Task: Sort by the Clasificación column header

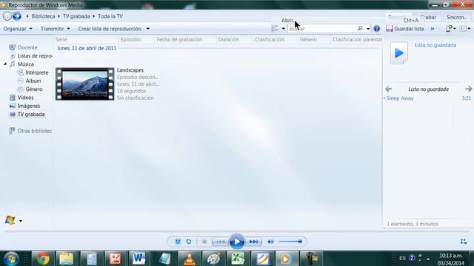Action: coord(270,39)
